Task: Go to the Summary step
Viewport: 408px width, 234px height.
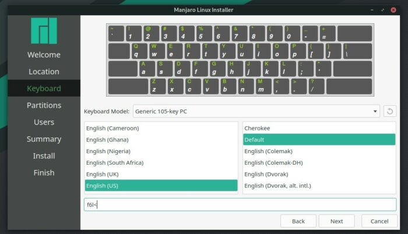Action: tap(44, 139)
